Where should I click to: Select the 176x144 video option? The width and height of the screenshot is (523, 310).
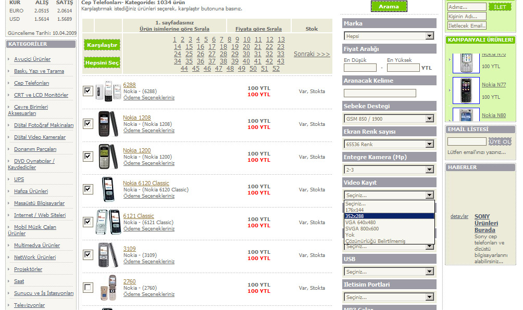coord(389,210)
